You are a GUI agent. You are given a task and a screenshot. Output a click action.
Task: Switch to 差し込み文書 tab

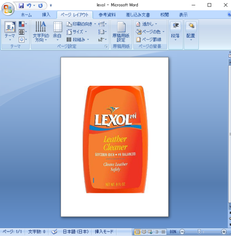coord(138,15)
